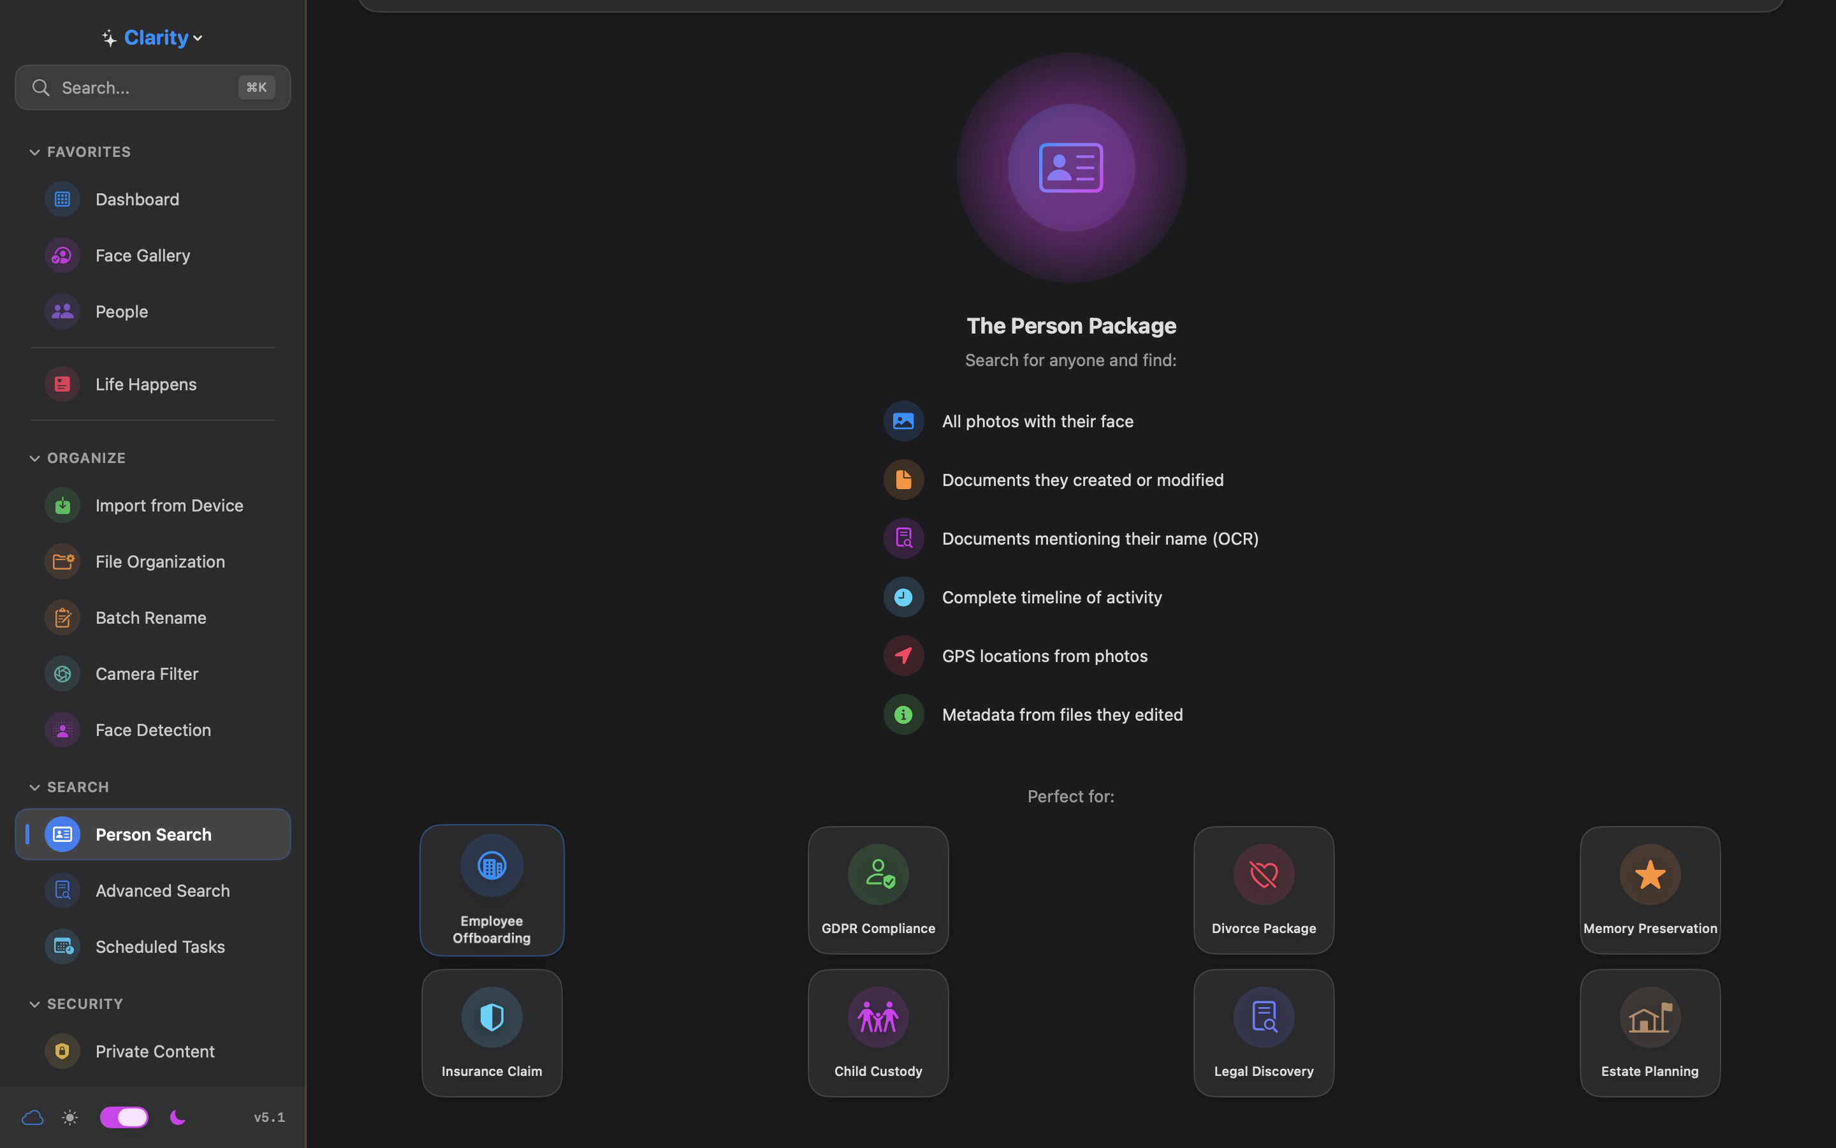Select the Camera Filter tool
The height and width of the screenshot is (1148, 1836).
(x=147, y=673)
